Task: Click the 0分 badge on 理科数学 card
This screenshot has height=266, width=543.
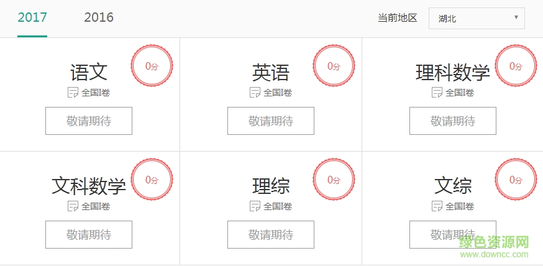Action: (x=516, y=66)
